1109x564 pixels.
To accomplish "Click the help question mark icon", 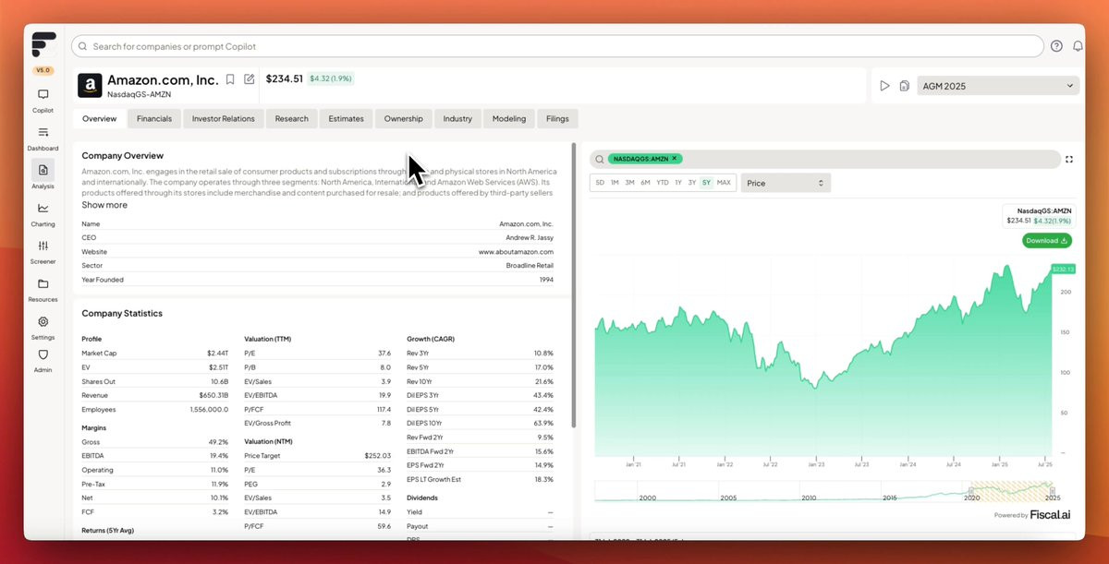I will (1056, 46).
